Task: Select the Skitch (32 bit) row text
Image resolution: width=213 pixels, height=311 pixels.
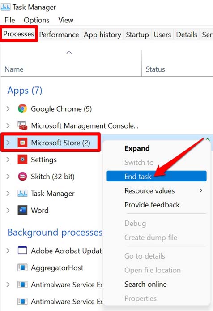Action: (53, 176)
